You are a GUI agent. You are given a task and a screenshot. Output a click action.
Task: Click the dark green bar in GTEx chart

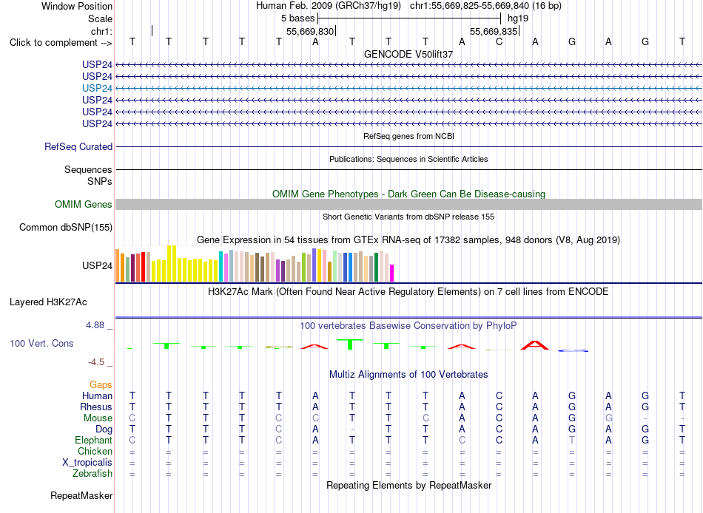(376, 268)
